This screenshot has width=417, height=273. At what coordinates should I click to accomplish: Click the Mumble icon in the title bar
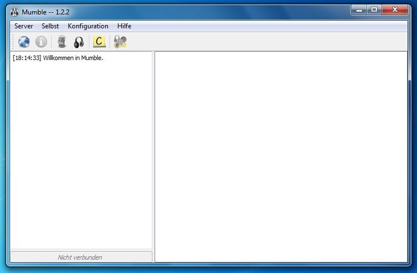[14, 12]
